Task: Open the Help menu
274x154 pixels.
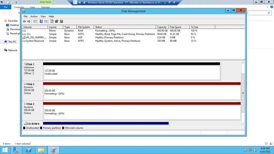Action: point(51,16)
